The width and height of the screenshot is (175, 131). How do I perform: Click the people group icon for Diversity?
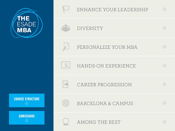(66, 28)
